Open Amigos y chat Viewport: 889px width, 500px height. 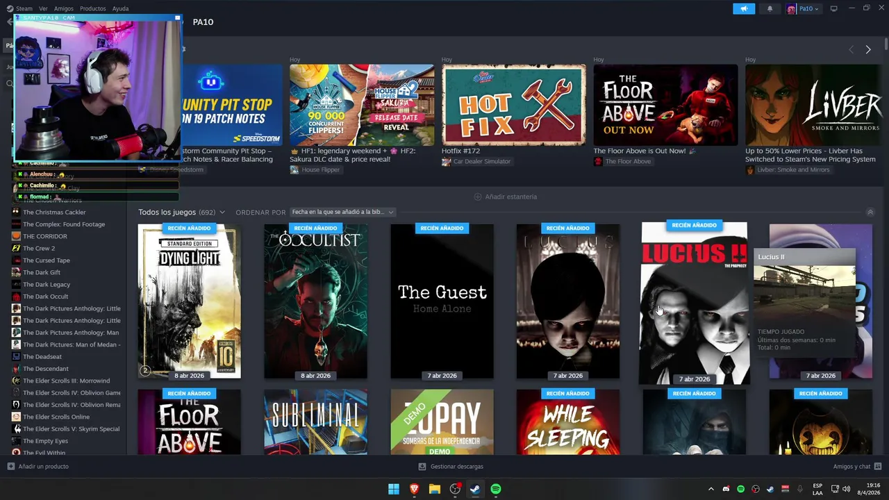pyautogui.click(x=857, y=467)
